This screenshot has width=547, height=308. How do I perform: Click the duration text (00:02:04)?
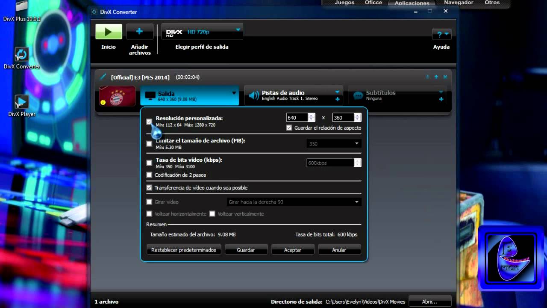pos(188,77)
